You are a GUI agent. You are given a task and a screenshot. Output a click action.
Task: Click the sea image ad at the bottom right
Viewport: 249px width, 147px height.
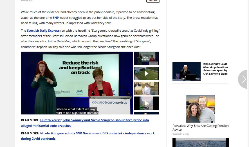[x=200, y=143]
